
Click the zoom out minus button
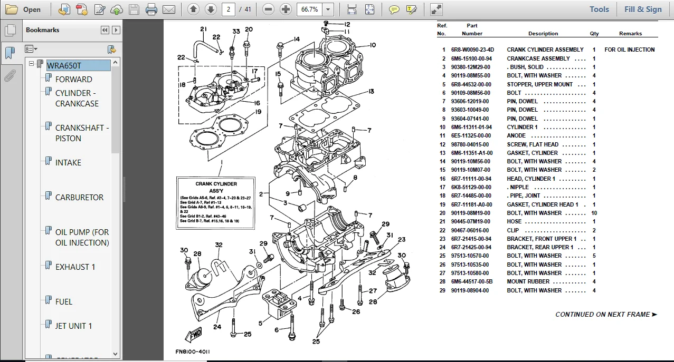coord(269,9)
